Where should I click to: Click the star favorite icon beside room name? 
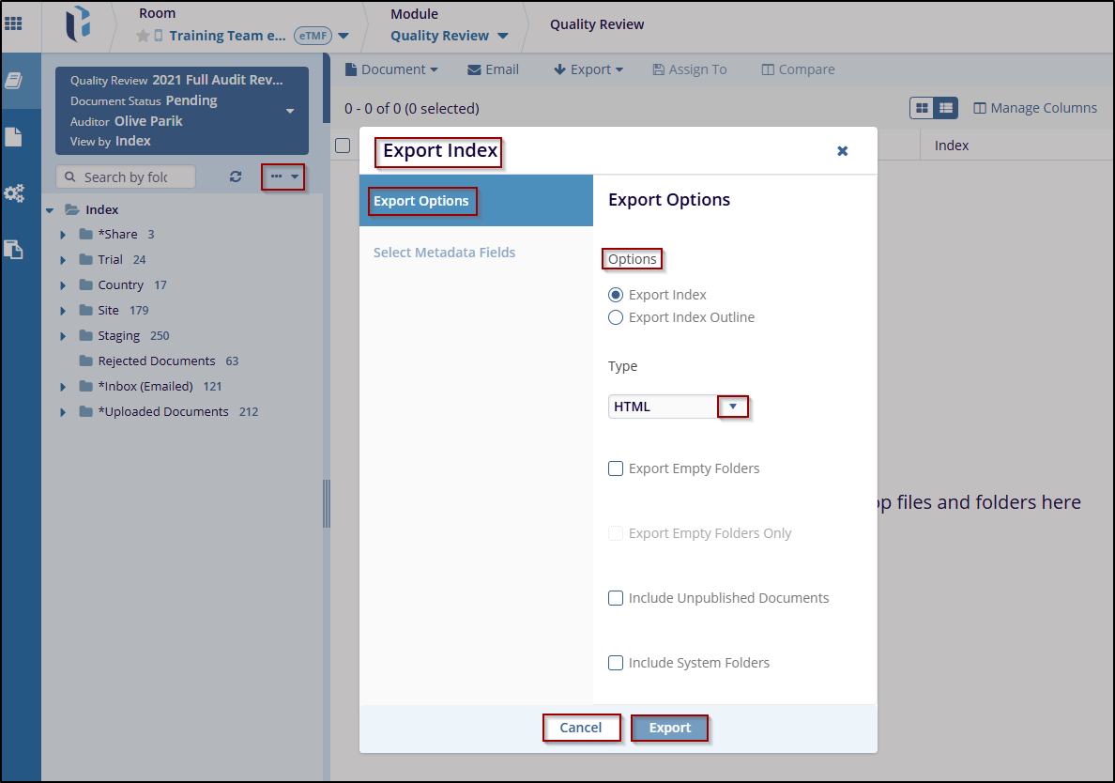pyautogui.click(x=143, y=36)
